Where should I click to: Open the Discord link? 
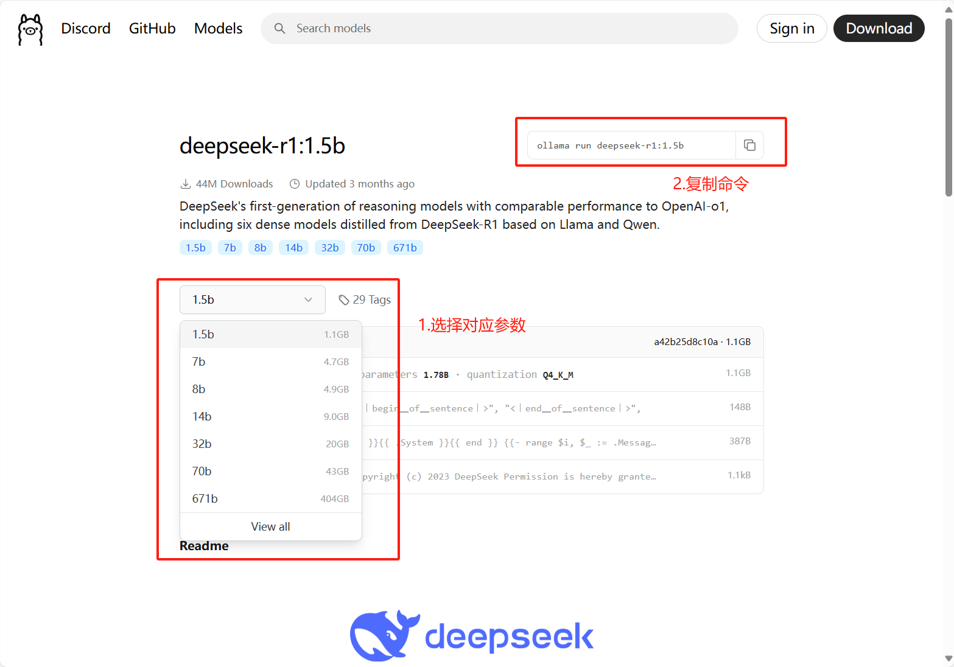coord(86,29)
